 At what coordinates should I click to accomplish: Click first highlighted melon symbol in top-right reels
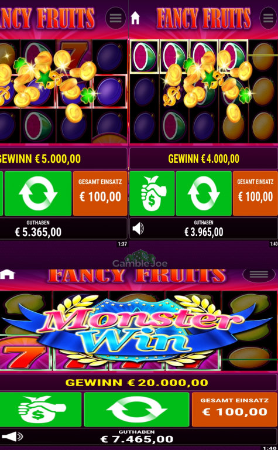144,56
